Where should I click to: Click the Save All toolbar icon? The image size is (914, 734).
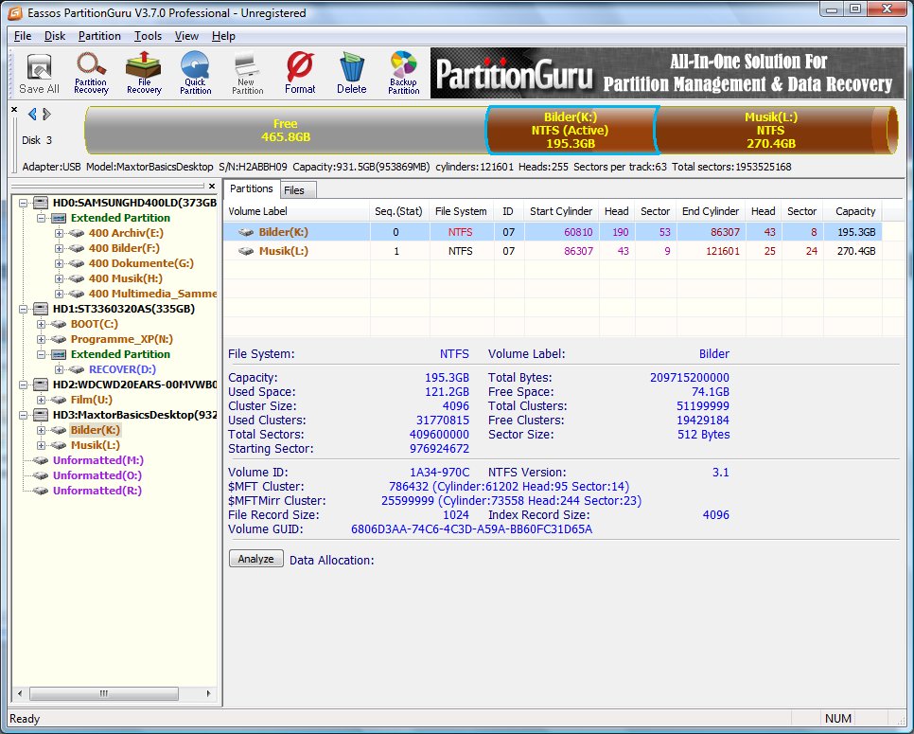click(x=39, y=74)
